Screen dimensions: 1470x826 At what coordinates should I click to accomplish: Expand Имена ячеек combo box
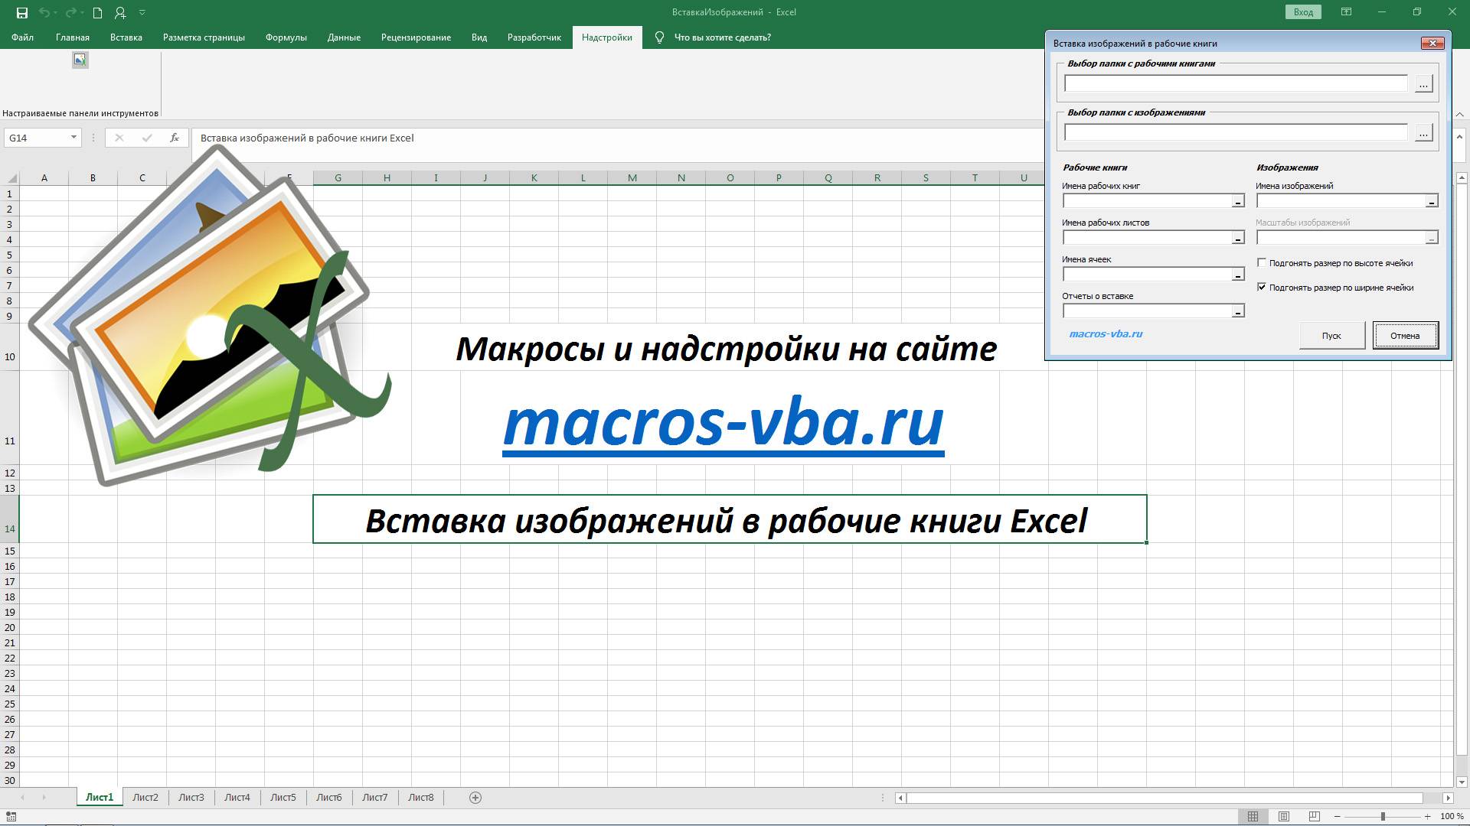point(1238,275)
